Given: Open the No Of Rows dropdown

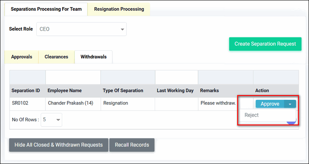Looking at the screenshot, I should pos(51,119).
